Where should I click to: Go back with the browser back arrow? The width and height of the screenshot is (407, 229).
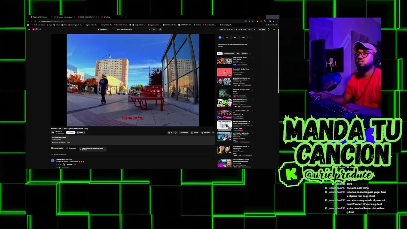pos(28,21)
